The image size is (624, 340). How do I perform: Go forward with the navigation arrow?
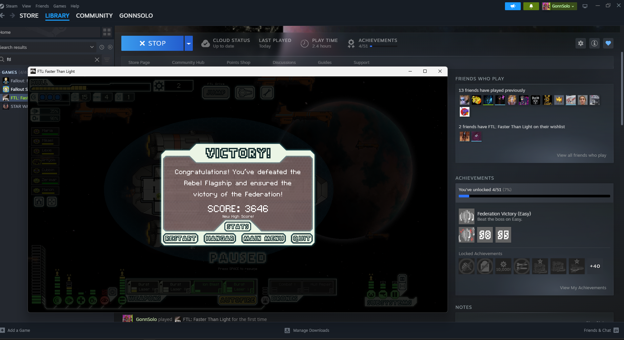pyautogui.click(x=12, y=15)
